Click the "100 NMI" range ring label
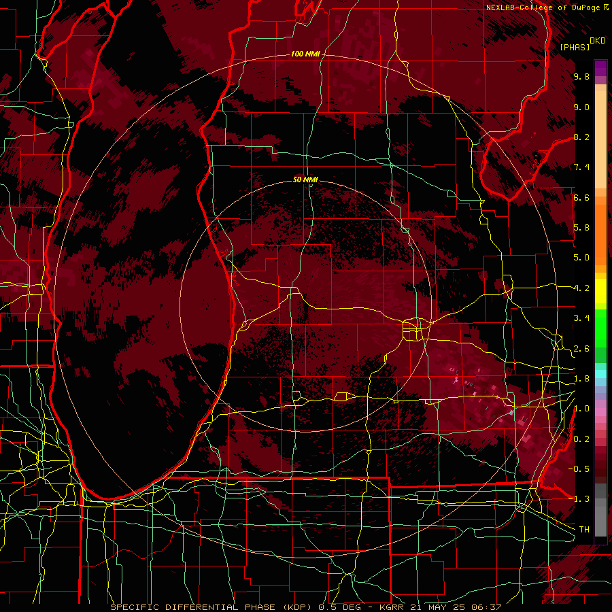Viewport: 612px width, 612px height. coord(305,54)
